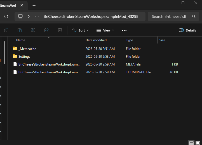The width and height of the screenshot is (202, 145).
Task: Maximize the File Explorer window
Action: click(x=183, y=3)
